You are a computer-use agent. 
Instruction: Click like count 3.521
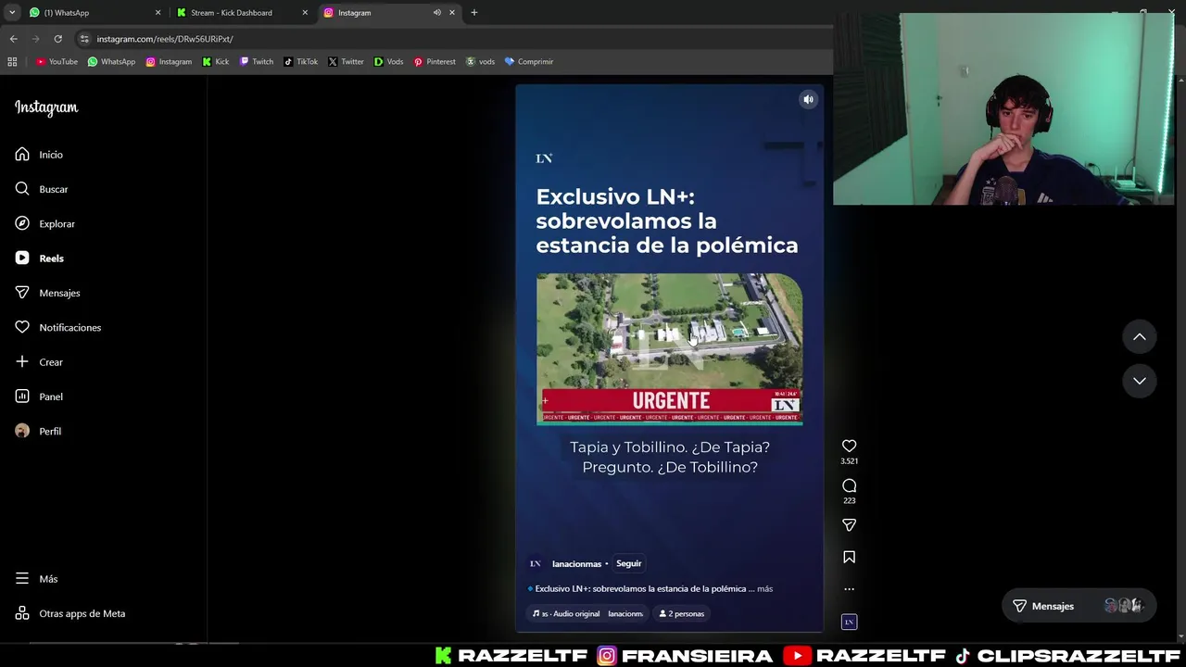pos(849,461)
